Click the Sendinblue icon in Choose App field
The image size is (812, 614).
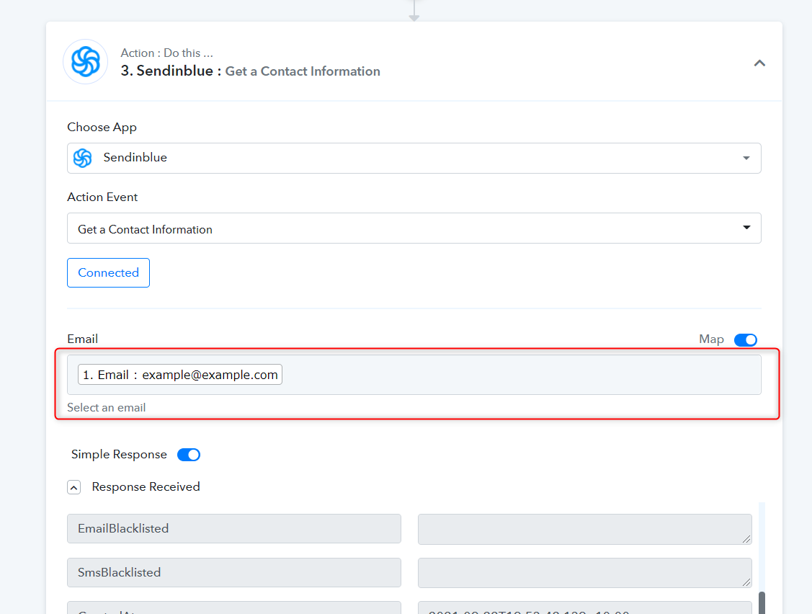82,158
